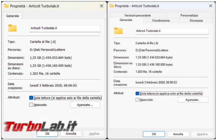Select the Generale tab in right window
The height and width of the screenshot is (140, 216).
[126, 20]
